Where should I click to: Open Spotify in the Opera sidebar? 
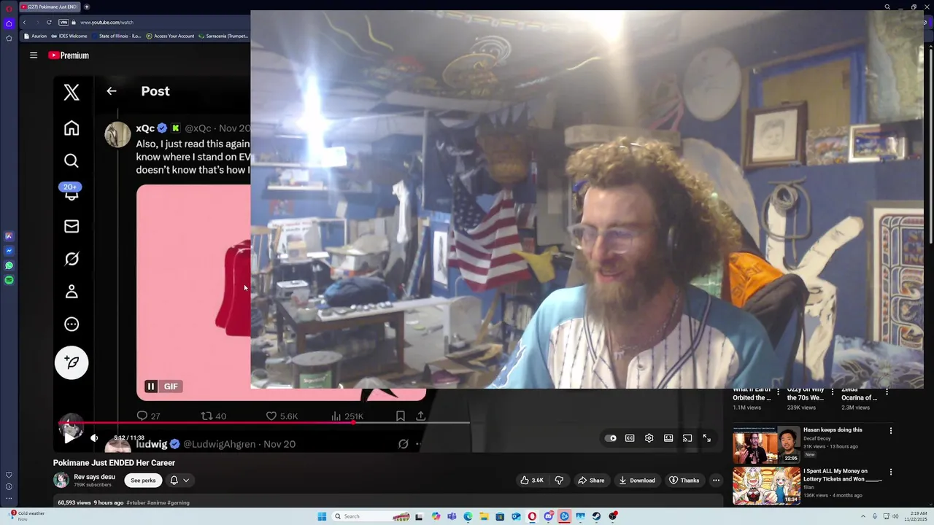9,280
